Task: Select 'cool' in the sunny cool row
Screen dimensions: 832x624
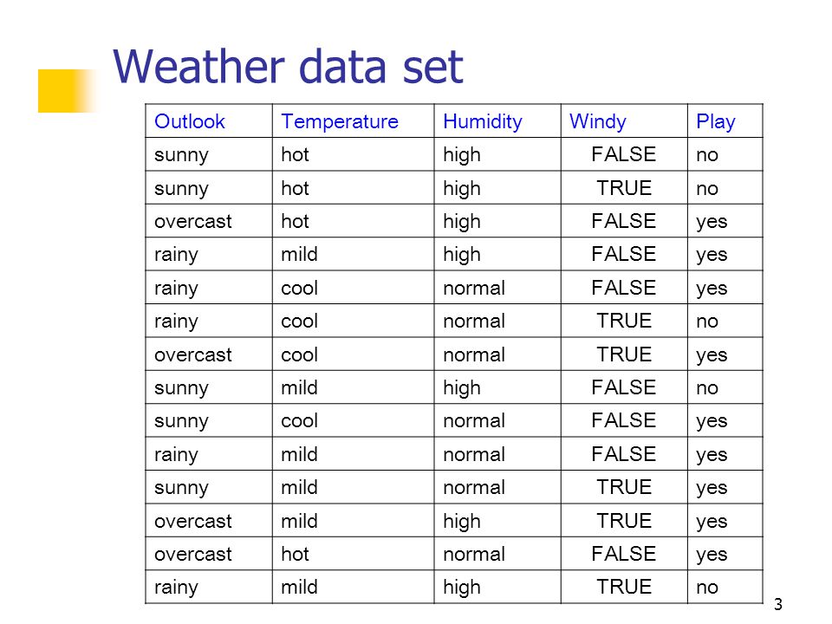Action: click(299, 421)
